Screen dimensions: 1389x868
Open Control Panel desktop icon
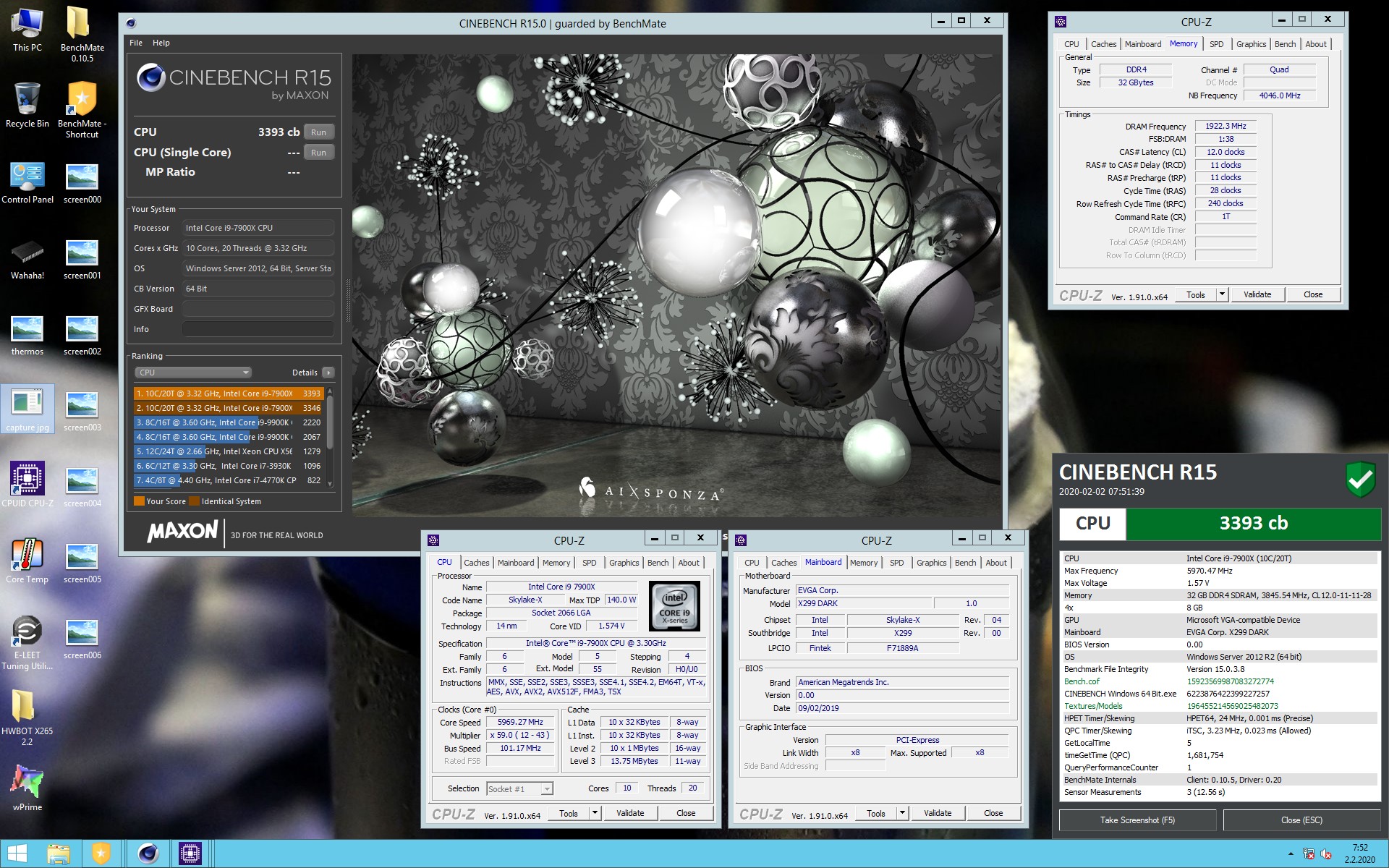point(27,182)
